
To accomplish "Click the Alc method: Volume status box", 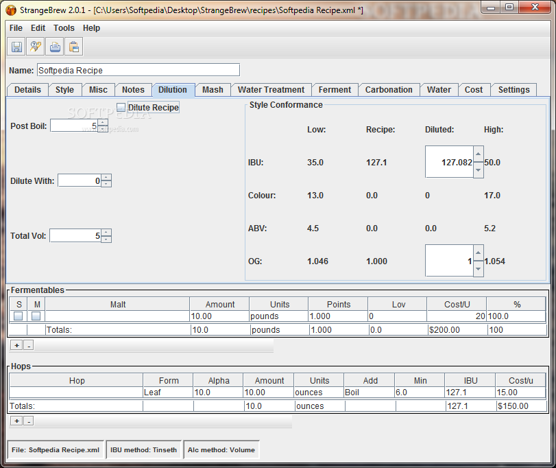I will pos(221,449).
